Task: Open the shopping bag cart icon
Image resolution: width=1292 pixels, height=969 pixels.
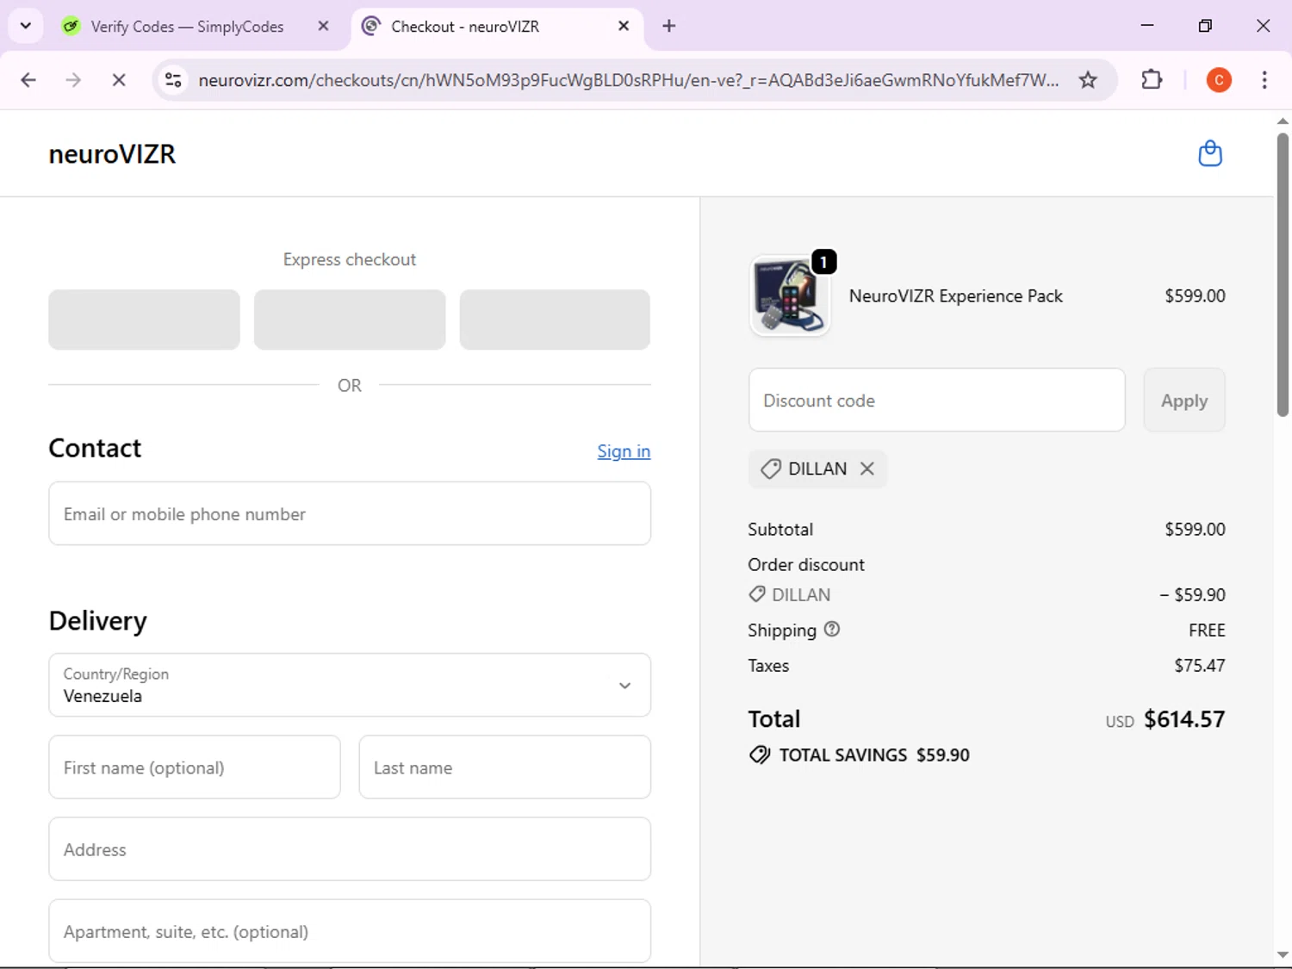Action: click(1210, 153)
